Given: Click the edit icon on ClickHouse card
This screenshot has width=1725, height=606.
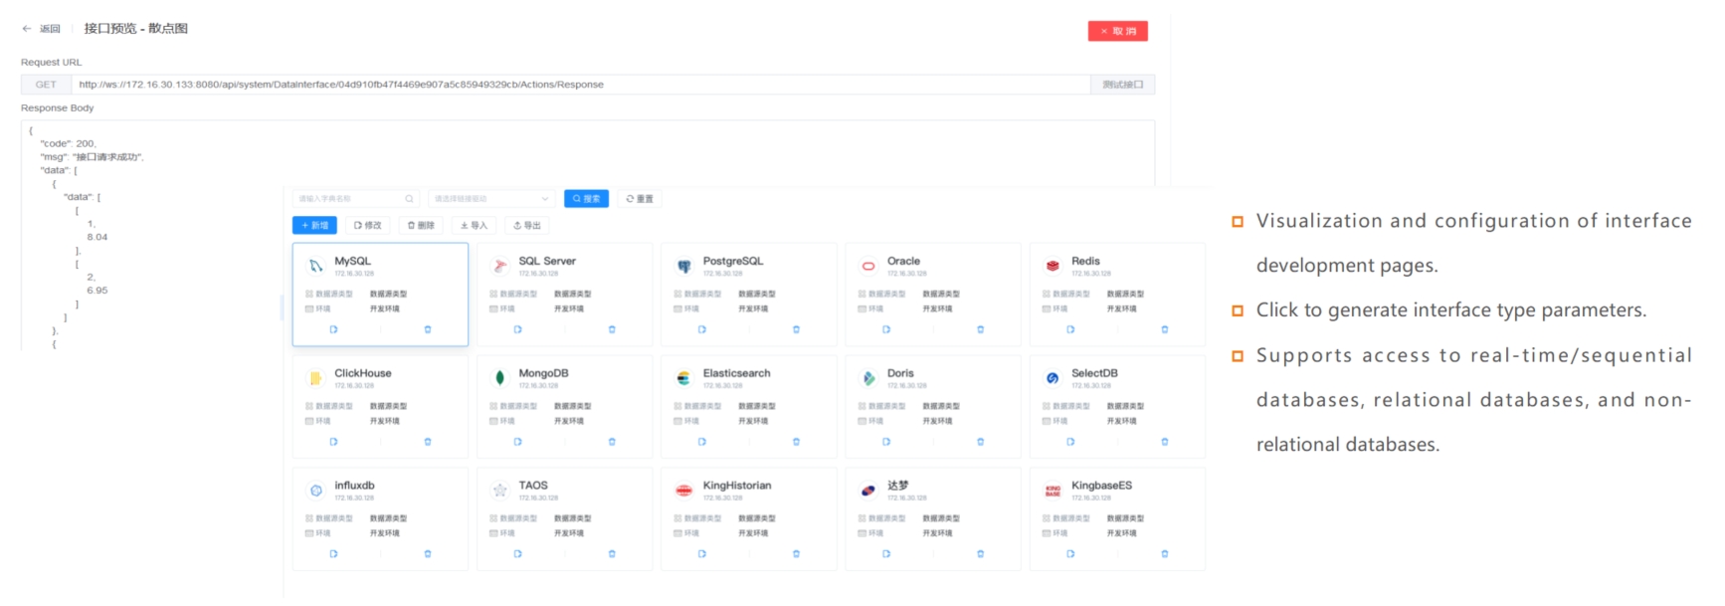Looking at the screenshot, I should [333, 442].
